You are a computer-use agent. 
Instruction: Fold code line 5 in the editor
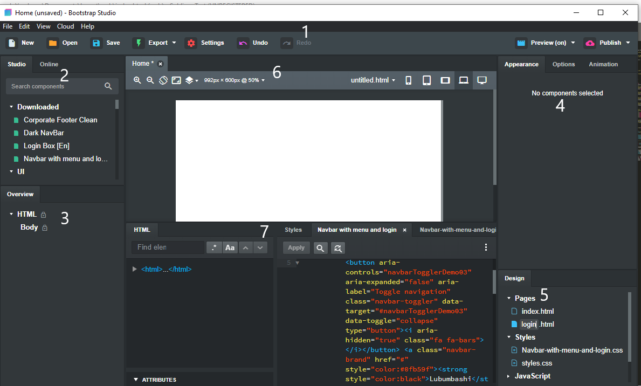coord(298,263)
